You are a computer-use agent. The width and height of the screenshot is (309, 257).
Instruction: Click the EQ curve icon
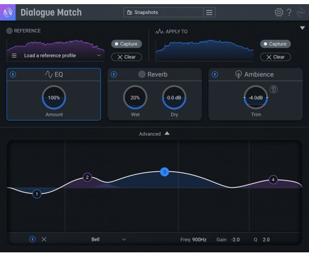pyautogui.click(x=49, y=74)
